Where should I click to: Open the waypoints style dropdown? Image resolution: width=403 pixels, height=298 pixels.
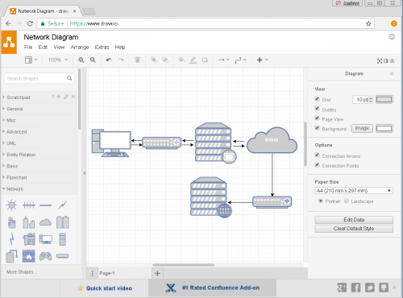click(x=240, y=60)
